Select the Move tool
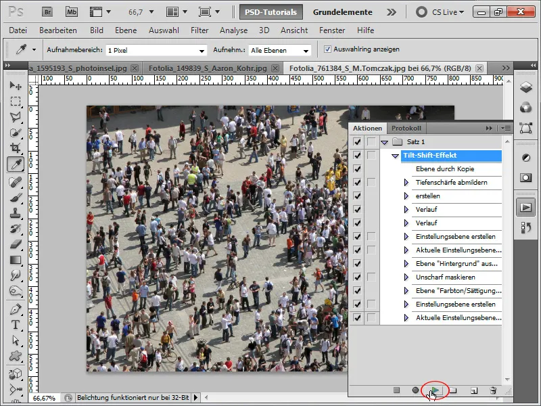This screenshot has height=406, width=541. point(16,85)
